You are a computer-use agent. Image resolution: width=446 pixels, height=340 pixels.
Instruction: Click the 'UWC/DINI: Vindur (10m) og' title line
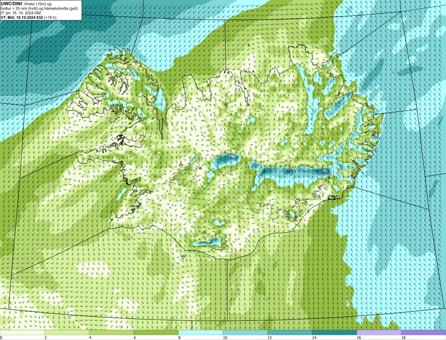(x=26, y=3)
